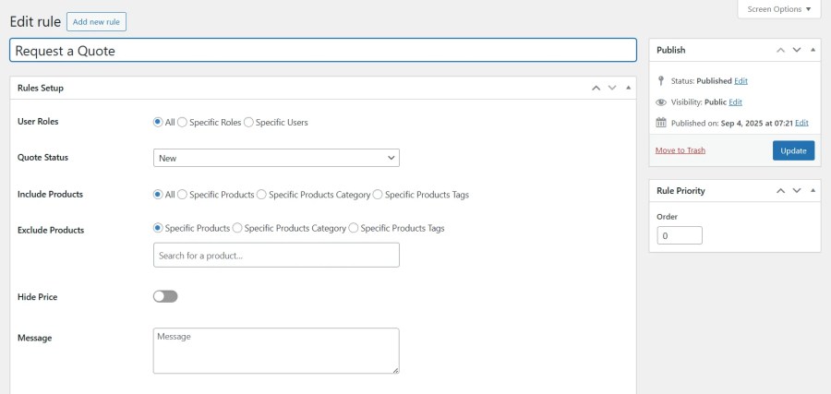The image size is (831, 394).
Task: Open the Quote Status dropdown
Action: [276, 158]
